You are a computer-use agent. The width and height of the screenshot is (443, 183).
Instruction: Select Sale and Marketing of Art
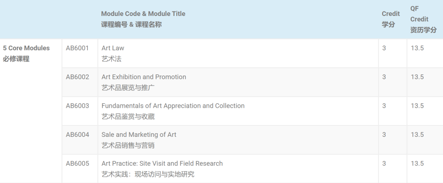[139, 134]
